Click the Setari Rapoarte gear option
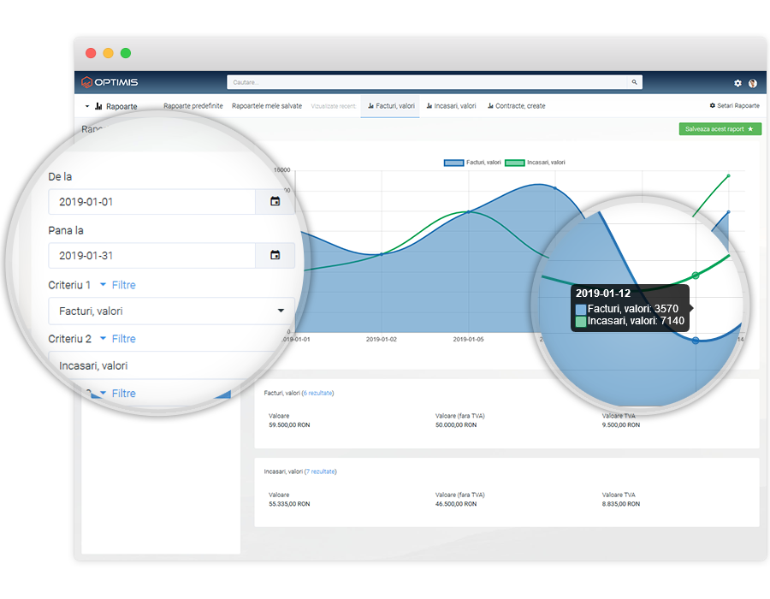 pyautogui.click(x=734, y=106)
